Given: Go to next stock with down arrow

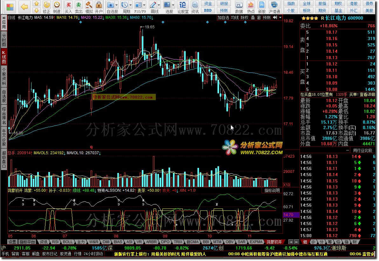Looking at the screenshot, I should click(37, 10).
